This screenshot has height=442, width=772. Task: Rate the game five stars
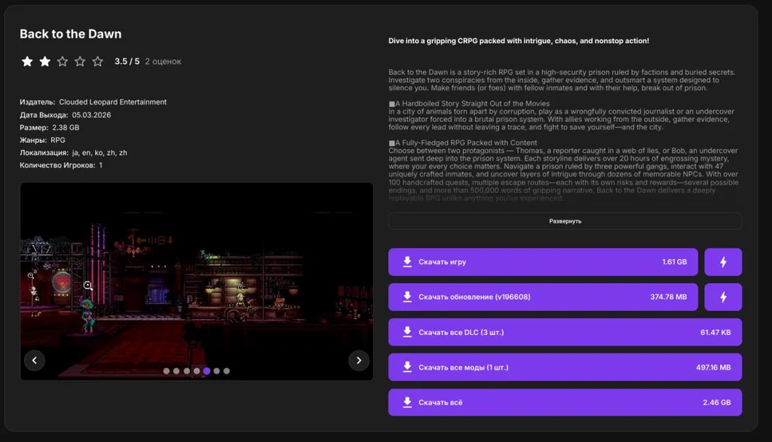click(x=97, y=62)
